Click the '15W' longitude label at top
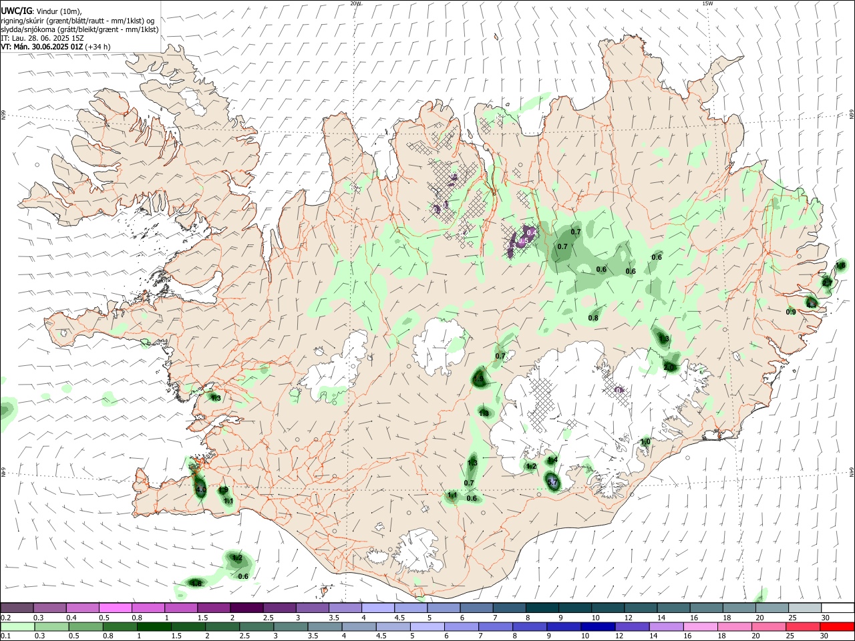Viewport: 855px width, 641px height. (707, 3)
